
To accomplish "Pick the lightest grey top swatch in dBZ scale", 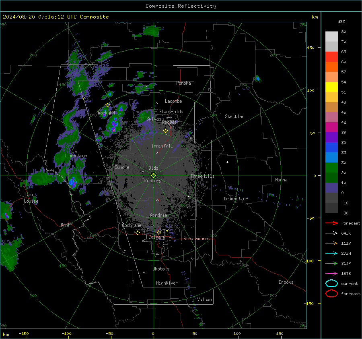I will [331, 37].
